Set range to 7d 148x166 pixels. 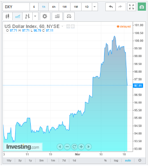(64, 160)
